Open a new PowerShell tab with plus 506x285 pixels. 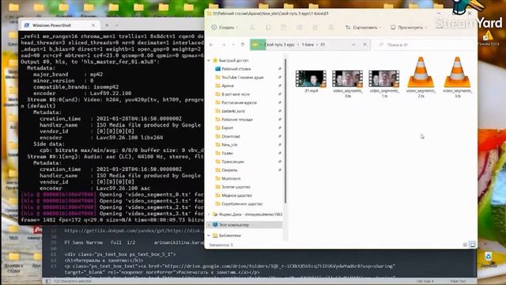[107, 25]
